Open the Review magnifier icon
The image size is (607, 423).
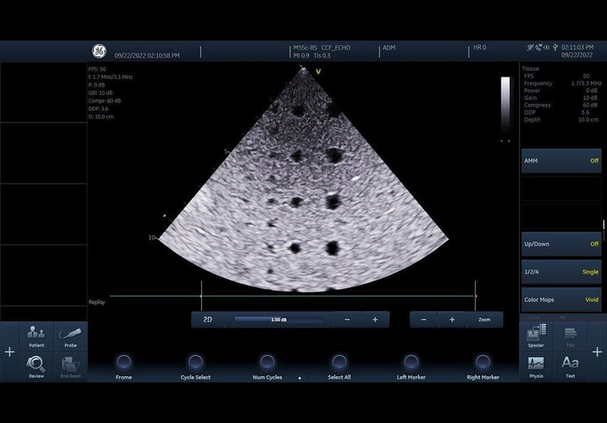click(x=36, y=365)
